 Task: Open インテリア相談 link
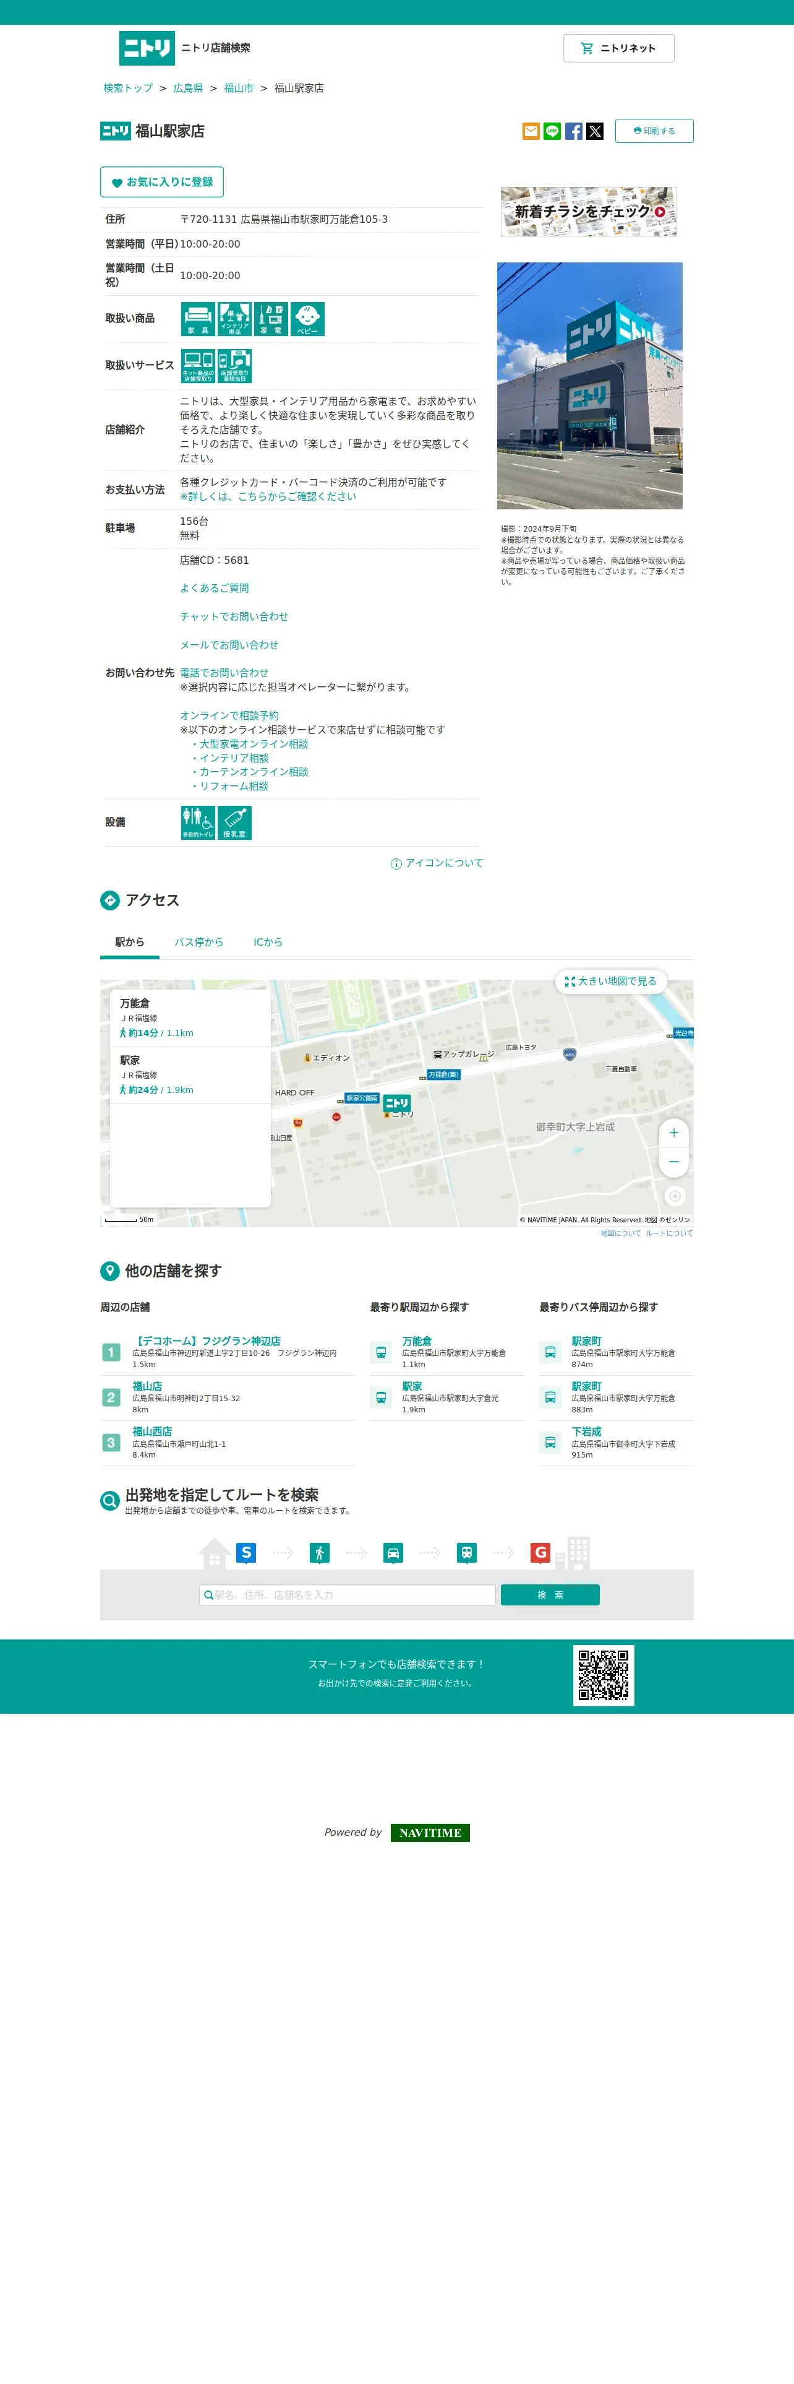[234, 758]
